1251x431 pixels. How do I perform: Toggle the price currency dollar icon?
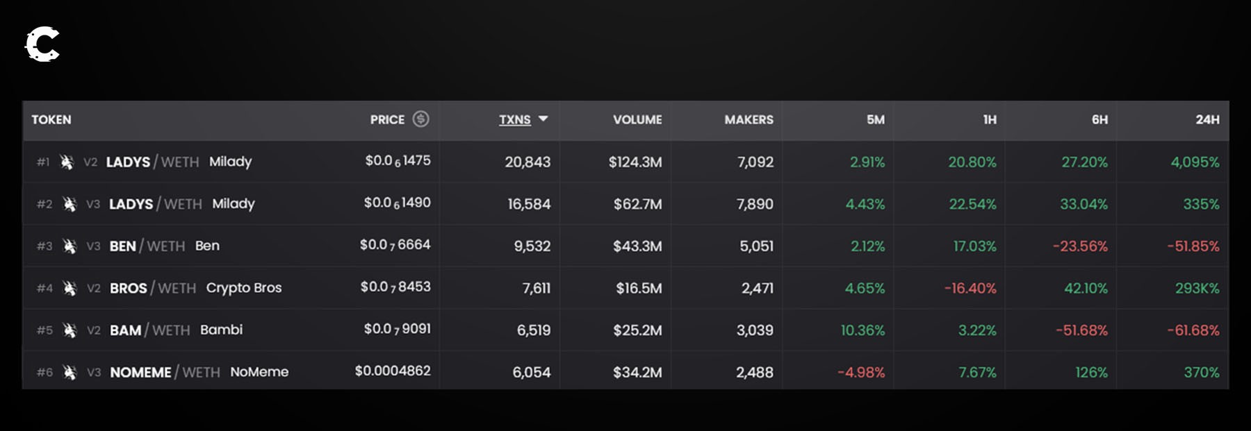coord(420,119)
